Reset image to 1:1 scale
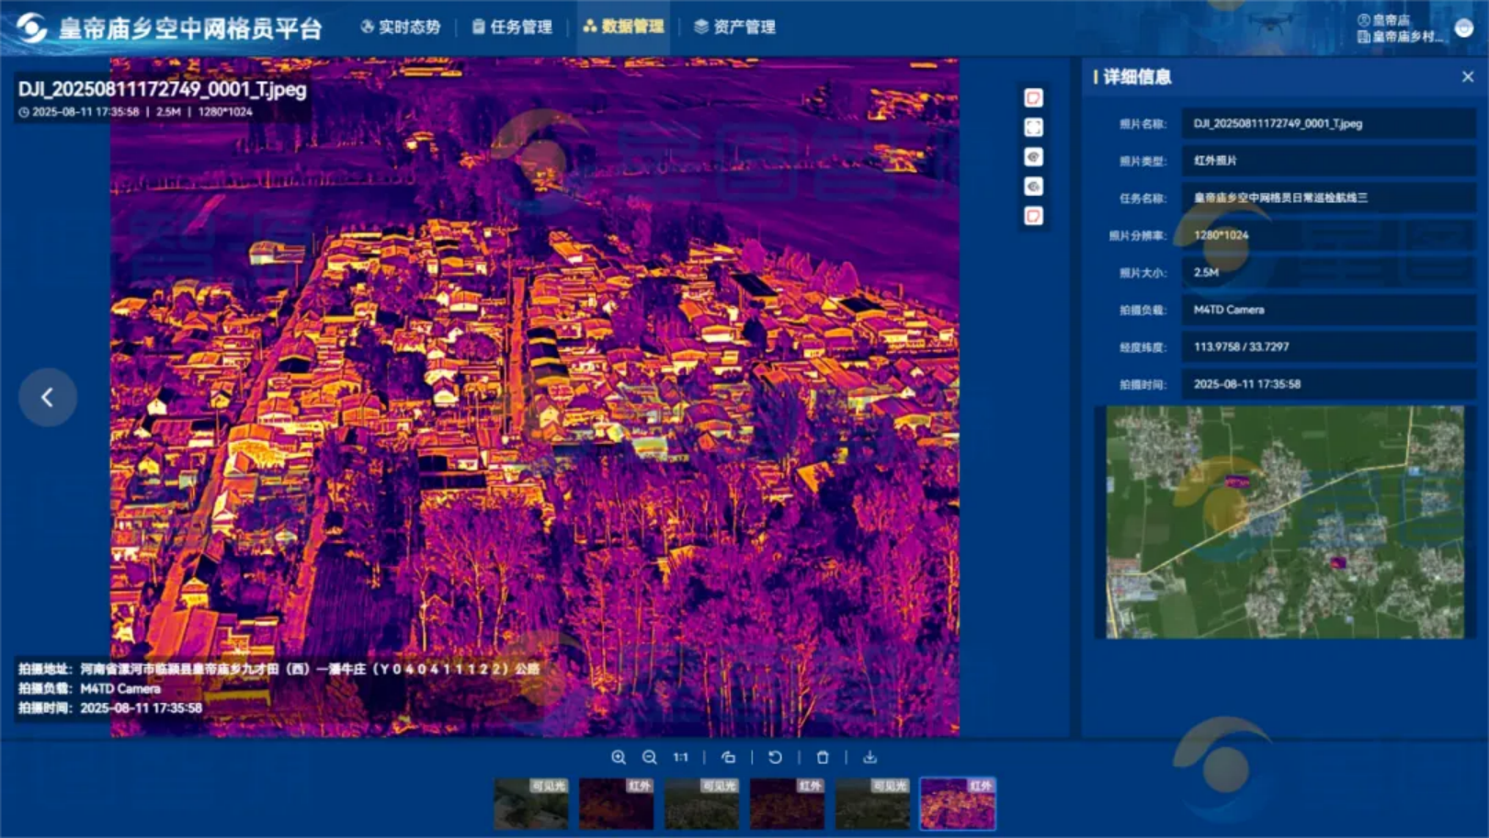Image resolution: width=1489 pixels, height=838 pixels. (x=680, y=757)
